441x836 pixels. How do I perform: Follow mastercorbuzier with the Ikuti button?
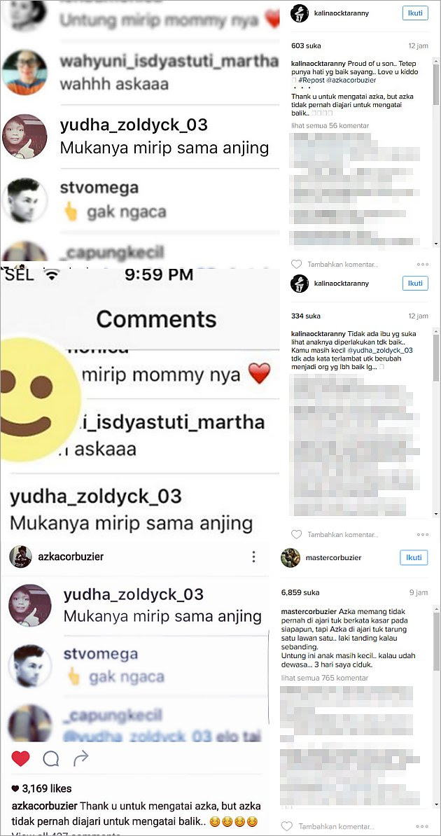point(414,558)
